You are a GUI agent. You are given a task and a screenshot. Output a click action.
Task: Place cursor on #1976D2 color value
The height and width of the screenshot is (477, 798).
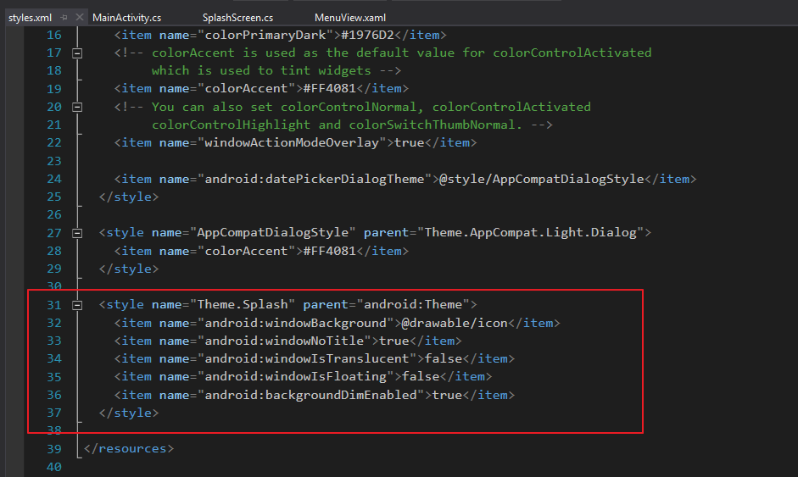tap(368, 35)
